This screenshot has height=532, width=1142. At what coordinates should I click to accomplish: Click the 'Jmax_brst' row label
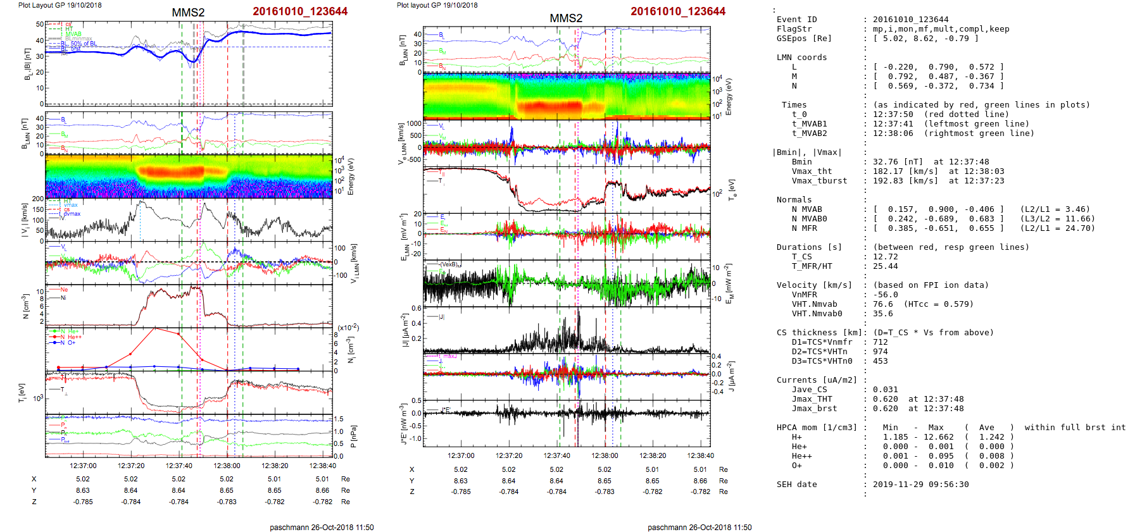(814, 409)
